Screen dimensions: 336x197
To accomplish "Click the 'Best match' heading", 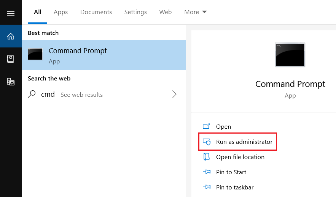I will [43, 33].
